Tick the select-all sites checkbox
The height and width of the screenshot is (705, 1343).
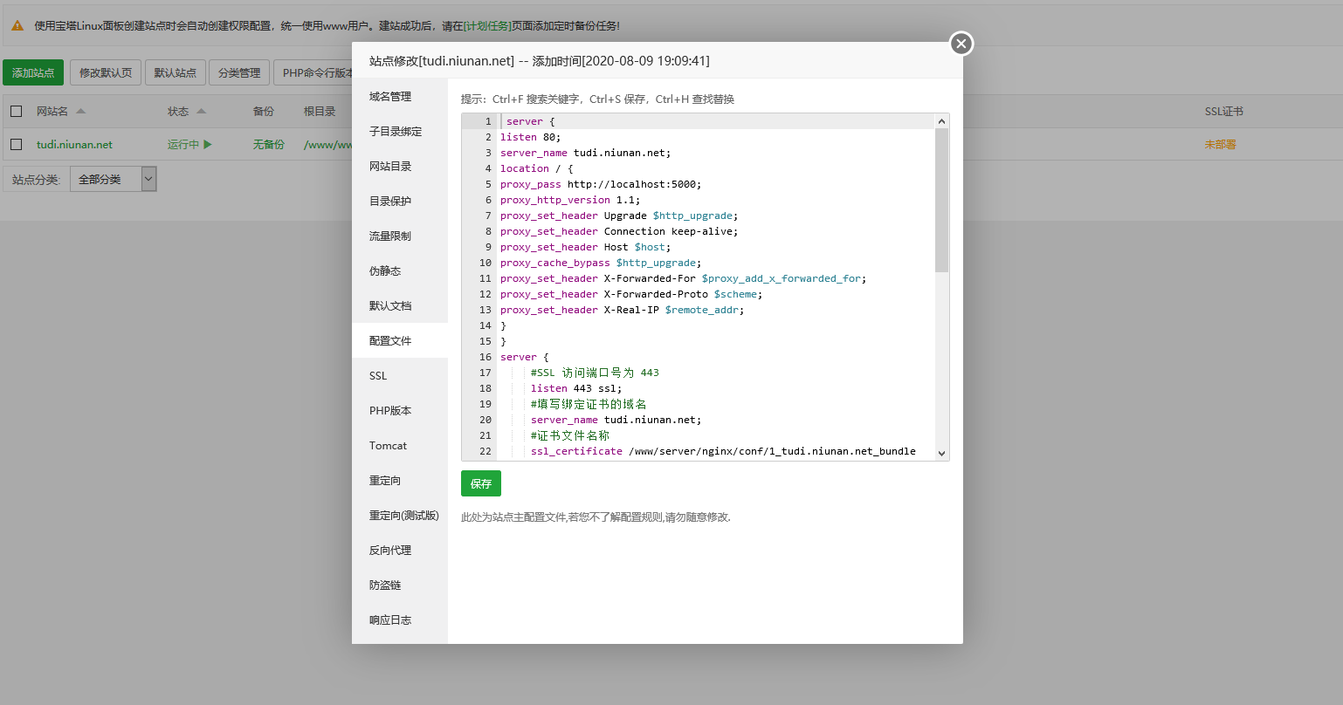click(x=16, y=112)
